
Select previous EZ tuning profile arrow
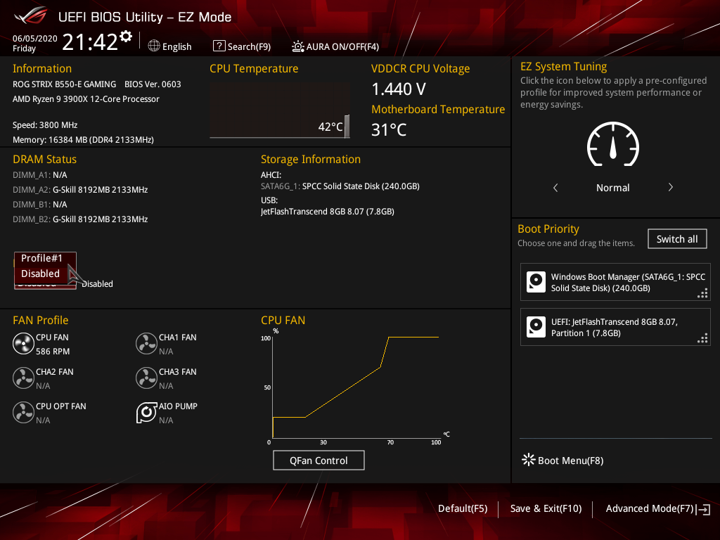coord(555,187)
